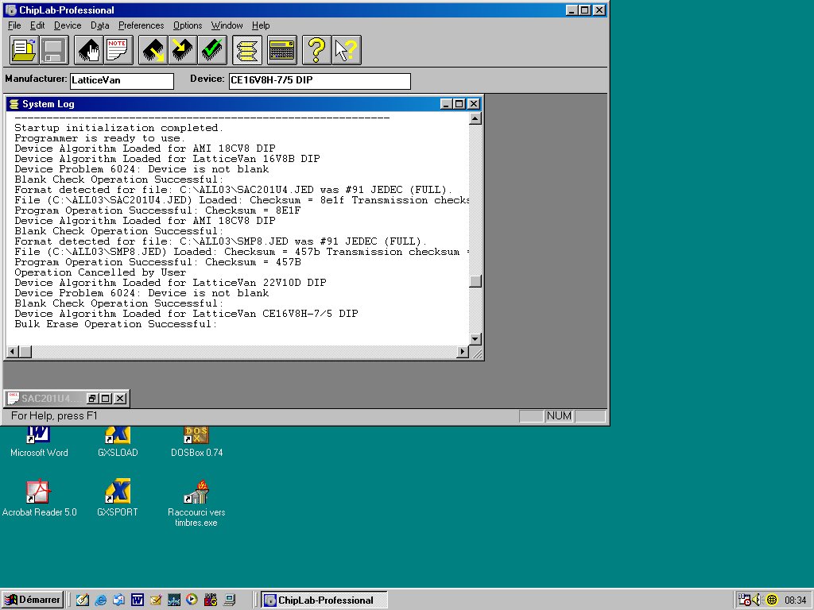Click the verify device green checkmark icon
The width and height of the screenshot is (814, 610).
212,51
